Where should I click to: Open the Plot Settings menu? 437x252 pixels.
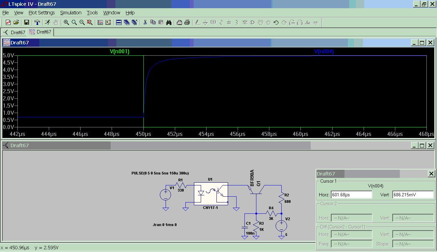[x=42, y=13]
